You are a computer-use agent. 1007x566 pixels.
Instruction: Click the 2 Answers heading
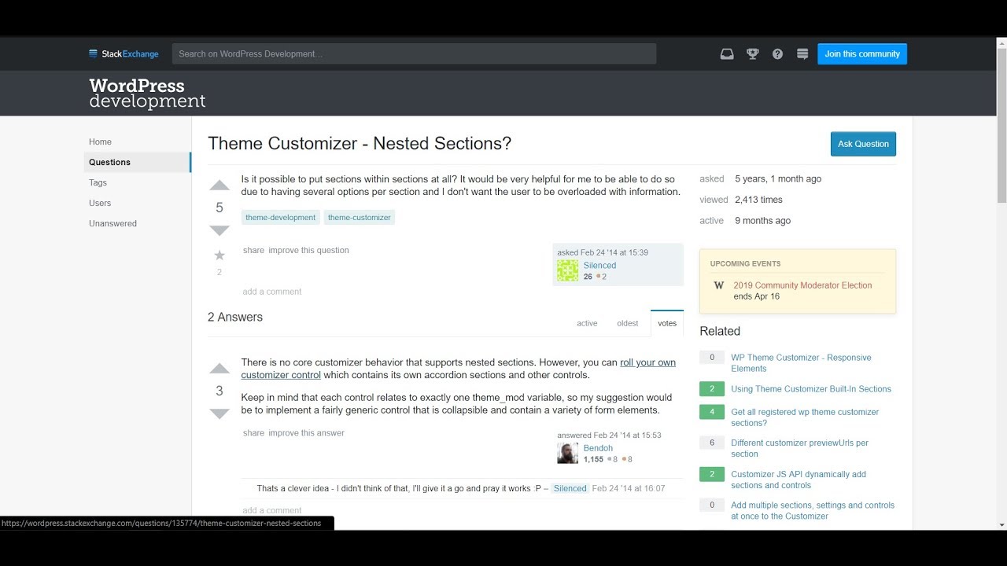(x=235, y=318)
